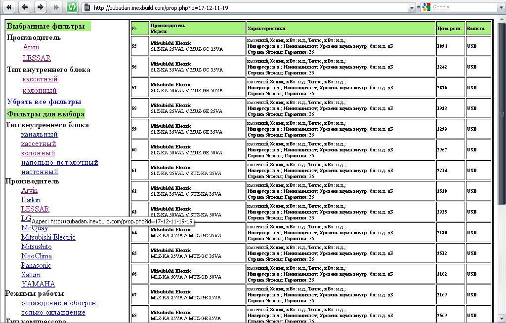Reload the page with green refresh button
Screen dimensions: 506x323
(72, 7)
